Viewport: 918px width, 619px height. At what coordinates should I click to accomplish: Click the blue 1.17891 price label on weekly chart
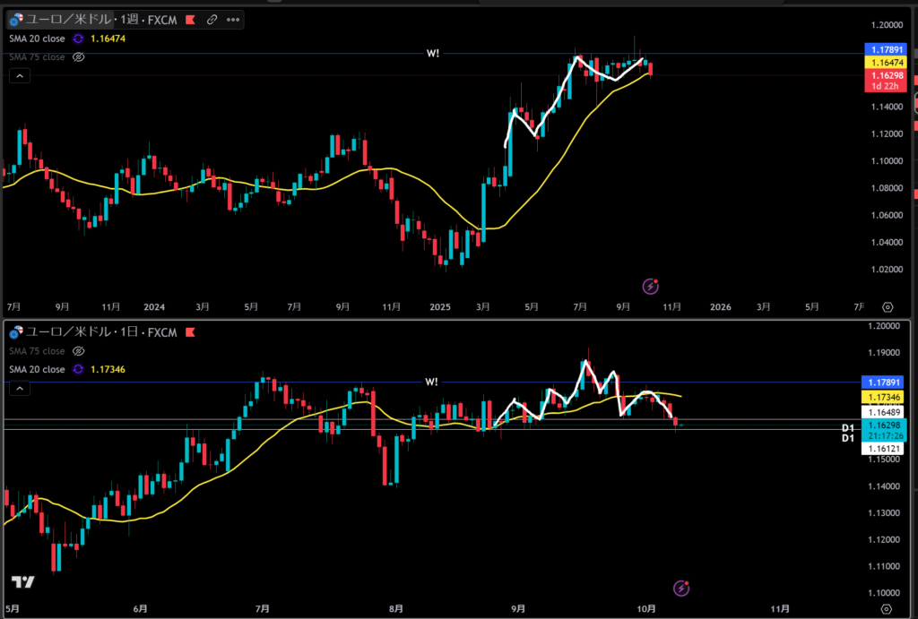(887, 49)
